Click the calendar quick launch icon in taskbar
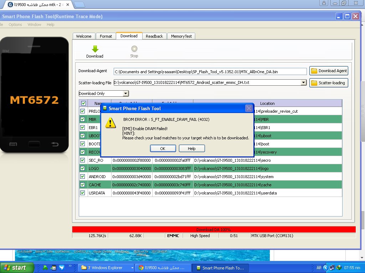365x273 pixels. [x=53, y=268]
